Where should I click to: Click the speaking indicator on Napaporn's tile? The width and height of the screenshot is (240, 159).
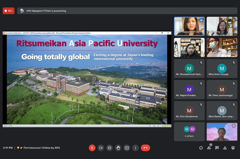coord(201,20)
